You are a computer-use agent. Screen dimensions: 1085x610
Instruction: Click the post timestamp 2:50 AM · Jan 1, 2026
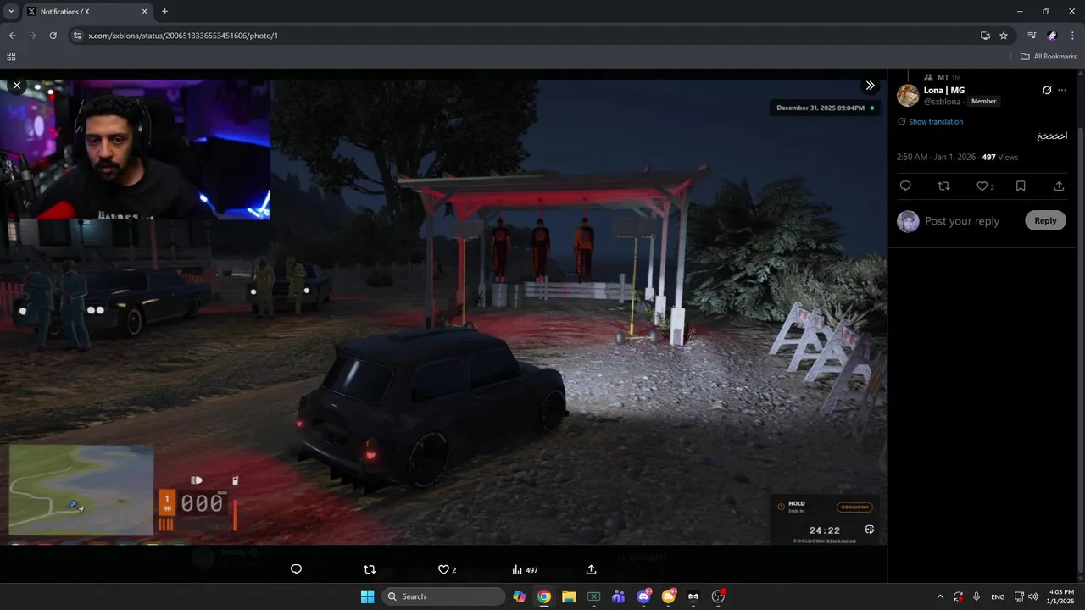tap(936, 158)
